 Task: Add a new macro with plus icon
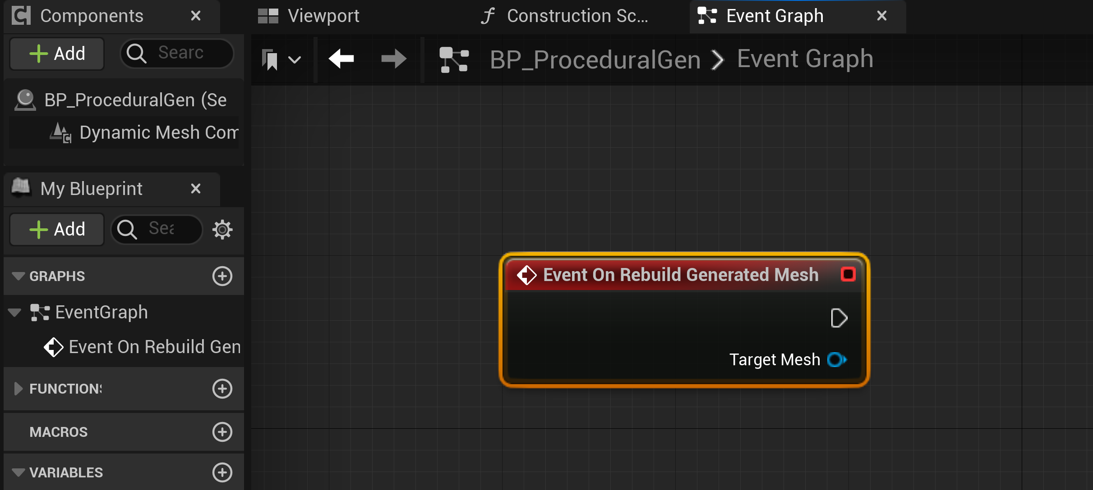222,432
